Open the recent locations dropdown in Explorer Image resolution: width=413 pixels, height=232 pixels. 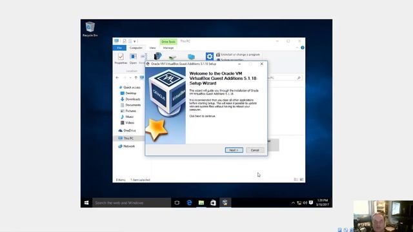click(130, 77)
